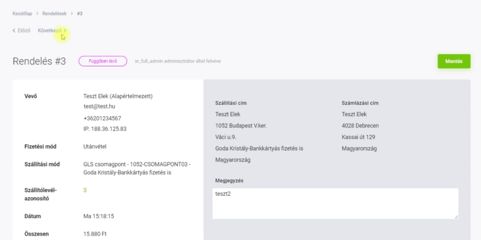The width and height of the screenshot is (481, 240).
Task: Go to the previous order via Előző
Action: click(x=21, y=30)
